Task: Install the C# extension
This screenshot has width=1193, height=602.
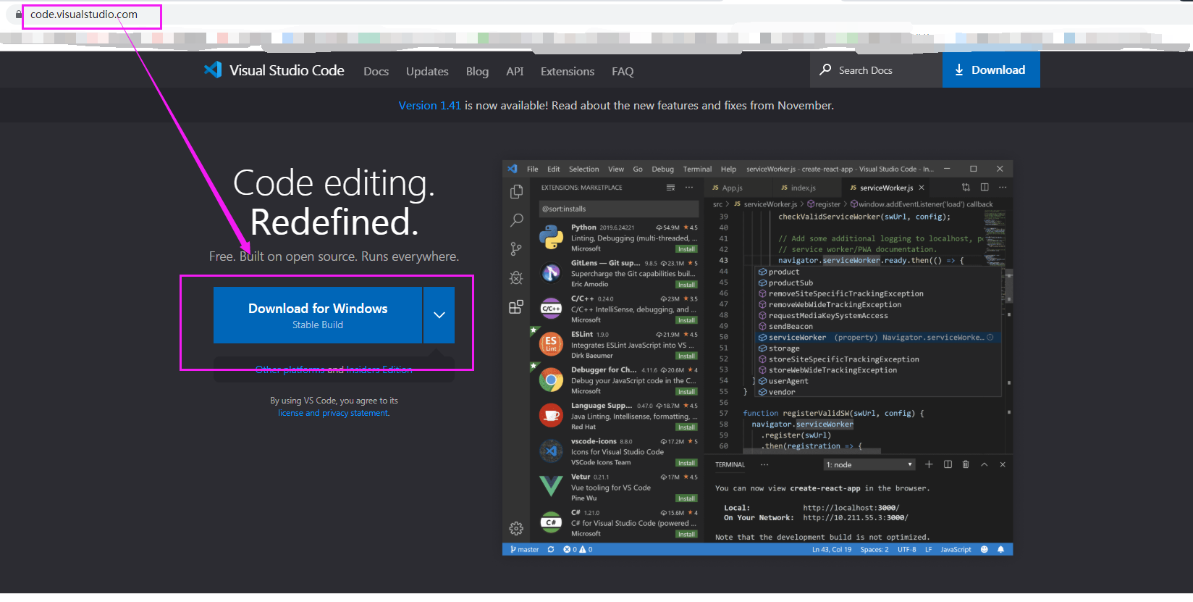Action: click(686, 534)
